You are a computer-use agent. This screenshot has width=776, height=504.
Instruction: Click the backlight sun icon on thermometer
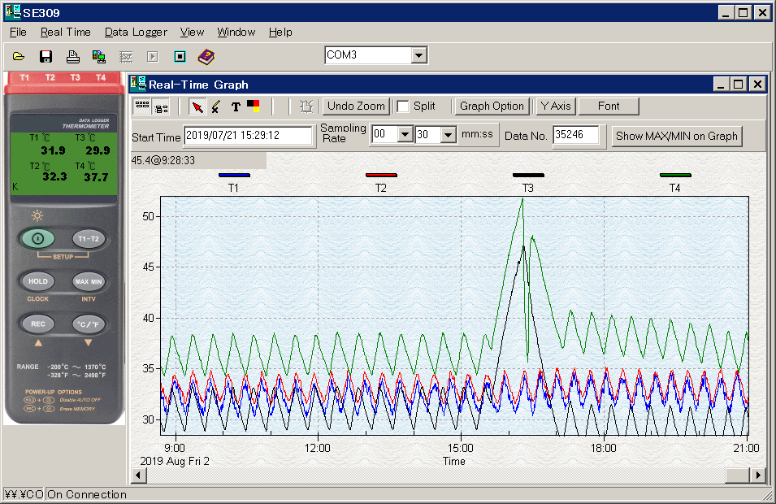(x=37, y=215)
